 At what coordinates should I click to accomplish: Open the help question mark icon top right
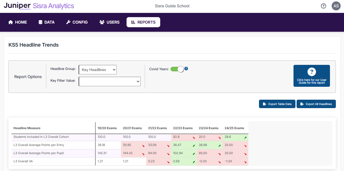pyautogui.click(x=324, y=6)
